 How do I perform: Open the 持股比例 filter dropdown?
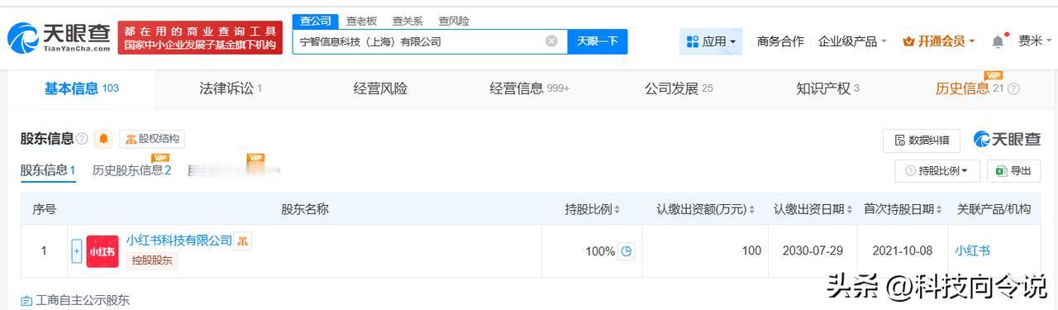point(937,170)
